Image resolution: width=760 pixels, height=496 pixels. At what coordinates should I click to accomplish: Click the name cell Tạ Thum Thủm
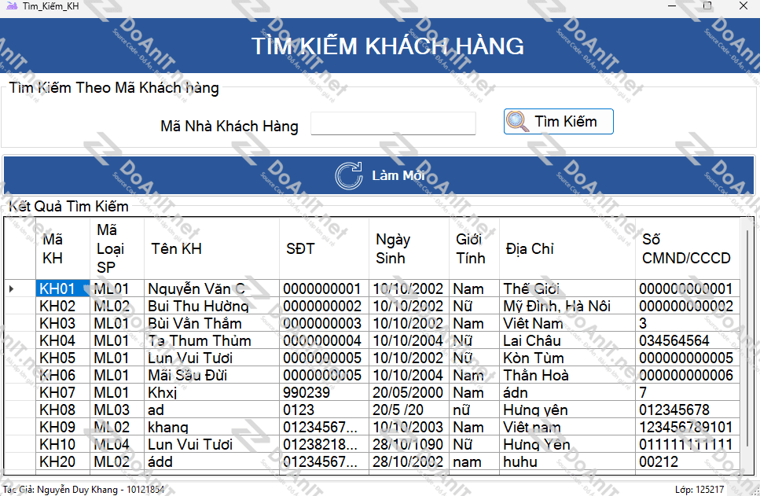[212, 341]
